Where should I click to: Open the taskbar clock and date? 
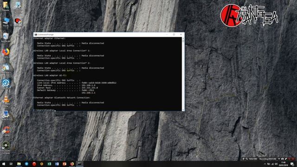[x=284, y=164]
